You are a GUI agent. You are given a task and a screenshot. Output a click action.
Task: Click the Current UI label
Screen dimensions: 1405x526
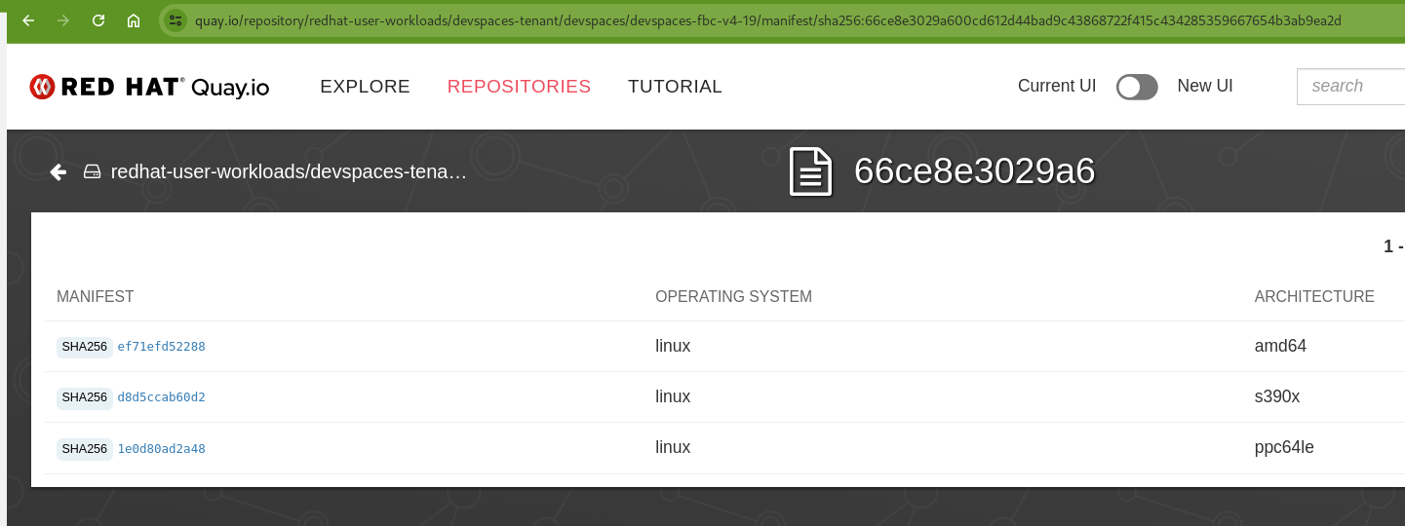click(1057, 86)
